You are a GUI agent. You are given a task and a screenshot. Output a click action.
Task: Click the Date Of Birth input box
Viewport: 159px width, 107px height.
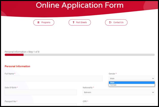pos(40,92)
